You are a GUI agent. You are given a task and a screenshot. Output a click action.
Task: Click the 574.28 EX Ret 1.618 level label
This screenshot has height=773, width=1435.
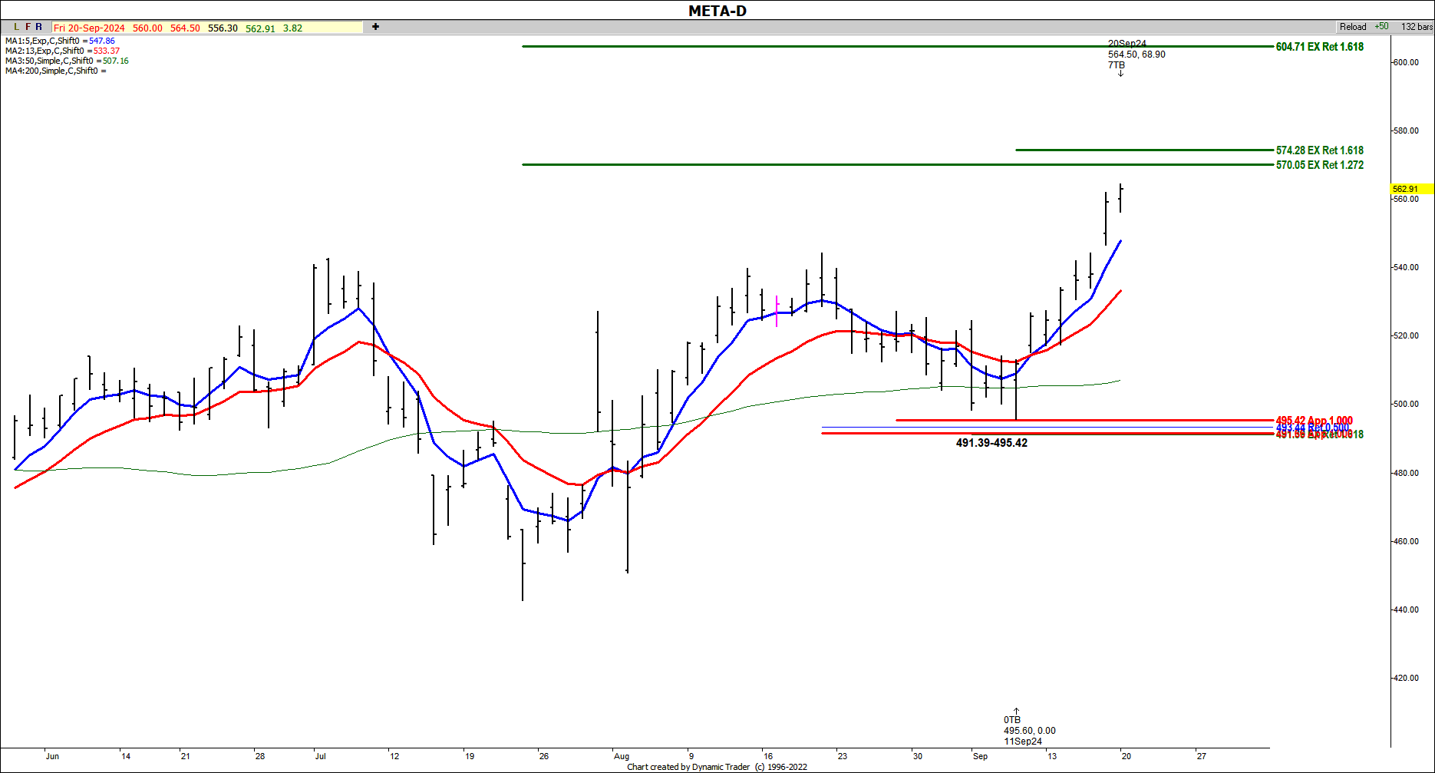(1320, 150)
